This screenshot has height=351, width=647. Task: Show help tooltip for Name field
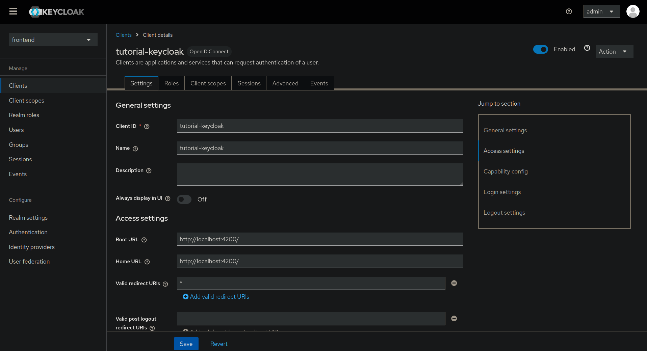tap(135, 148)
